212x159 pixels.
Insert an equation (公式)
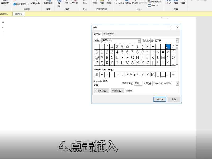(169, 3)
